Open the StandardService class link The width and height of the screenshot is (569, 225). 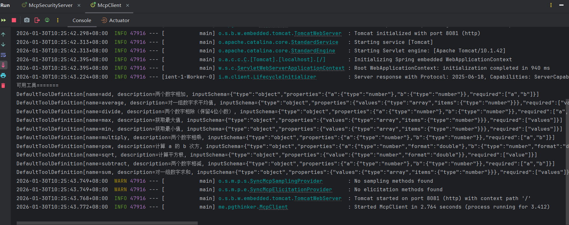coord(314,42)
